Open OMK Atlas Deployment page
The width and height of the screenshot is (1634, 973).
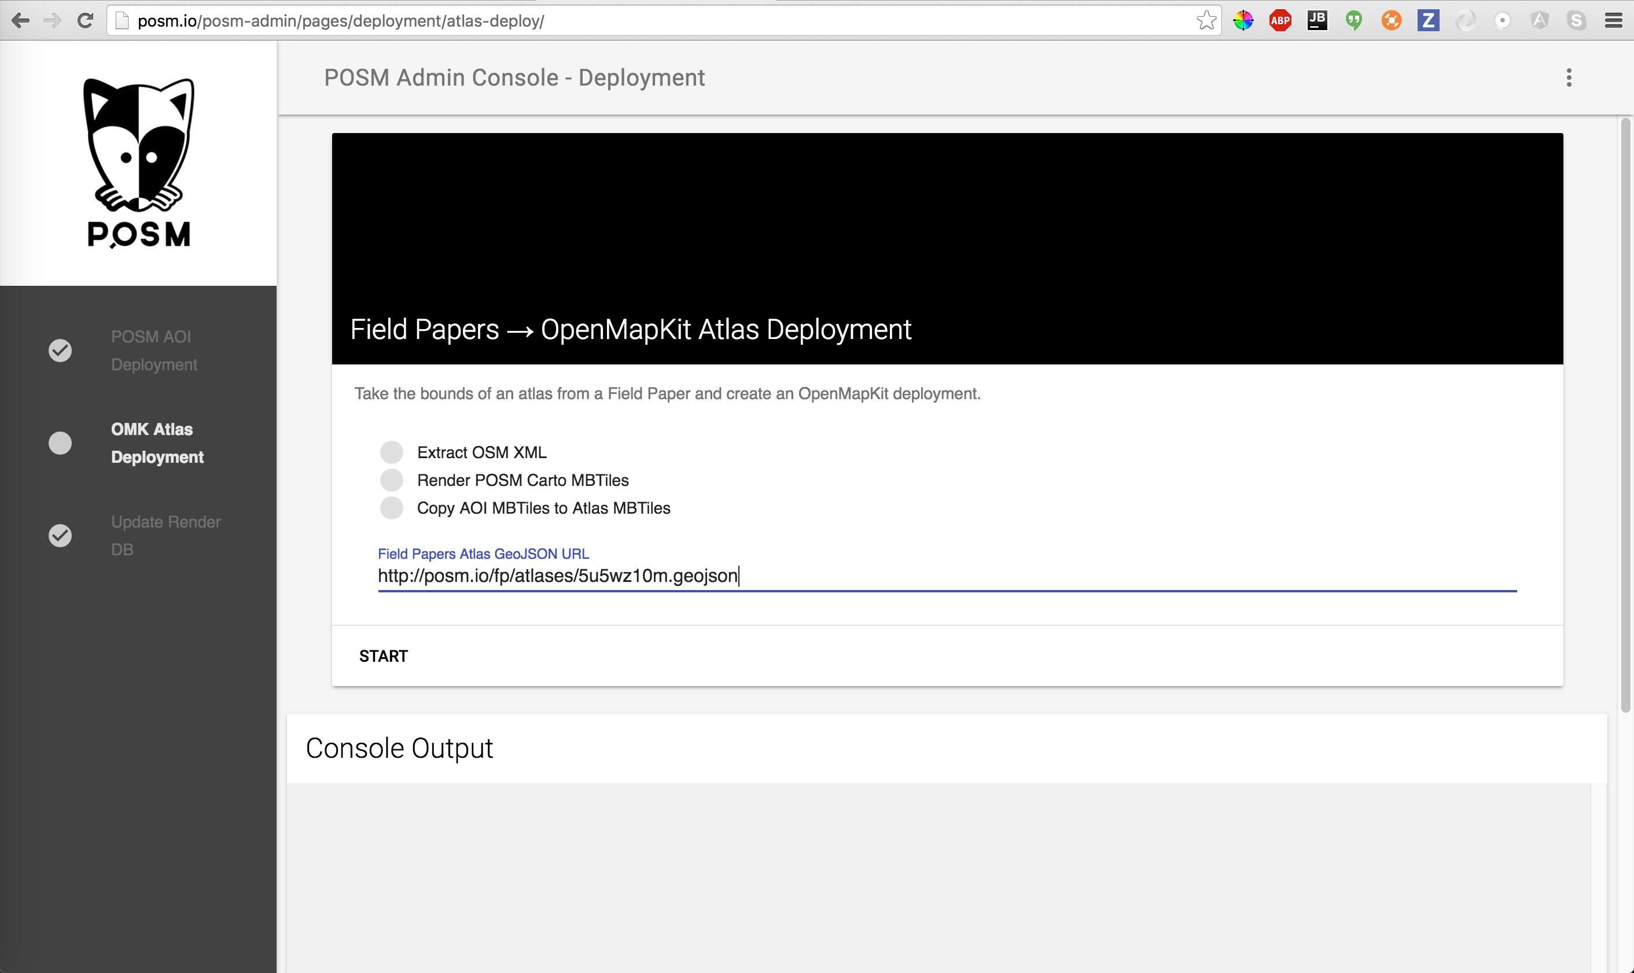tap(157, 443)
